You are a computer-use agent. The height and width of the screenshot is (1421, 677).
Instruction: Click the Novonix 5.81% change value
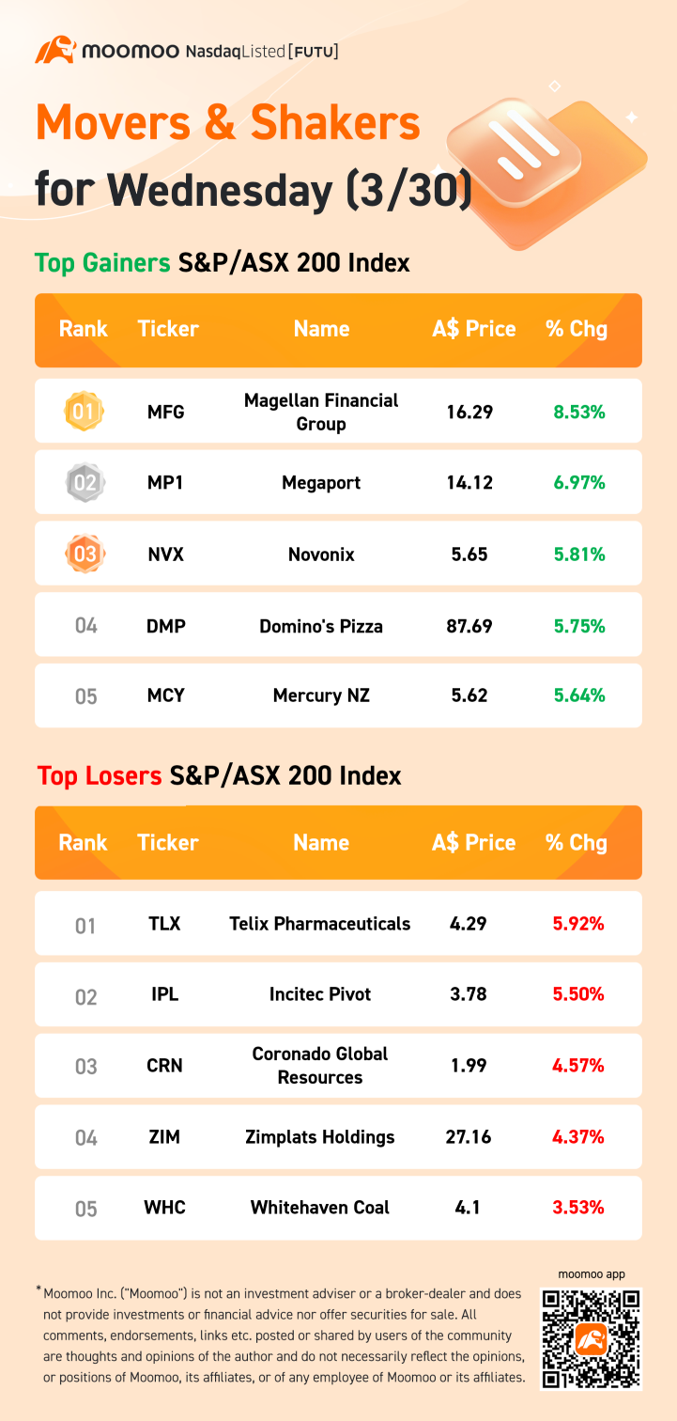(578, 554)
